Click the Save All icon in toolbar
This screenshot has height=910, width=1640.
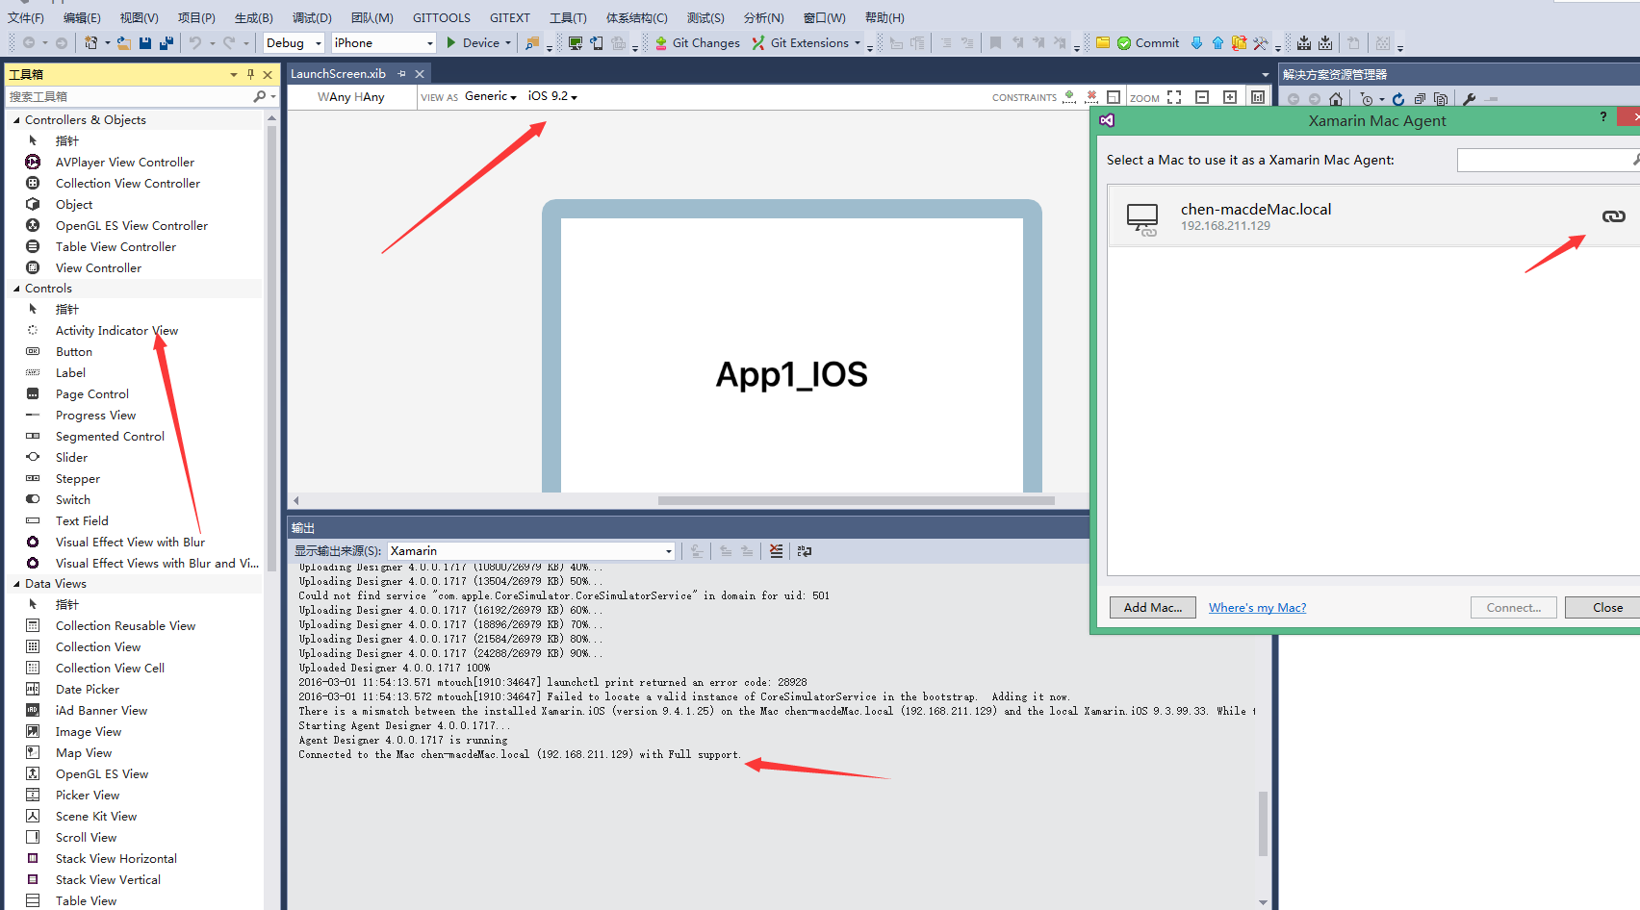pos(166,43)
